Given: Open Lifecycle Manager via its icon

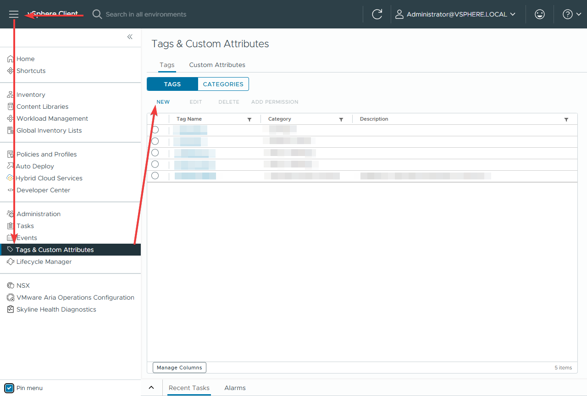Looking at the screenshot, I should pos(11,262).
